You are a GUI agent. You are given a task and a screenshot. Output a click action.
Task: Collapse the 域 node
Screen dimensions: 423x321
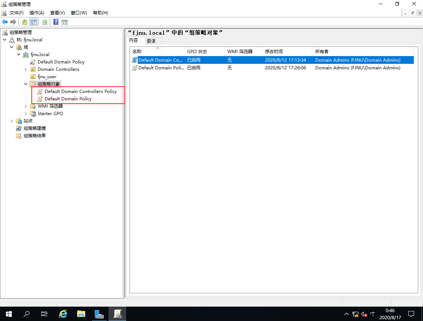(x=11, y=47)
